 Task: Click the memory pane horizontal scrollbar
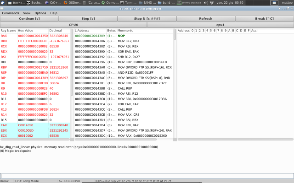click(x=235, y=139)
